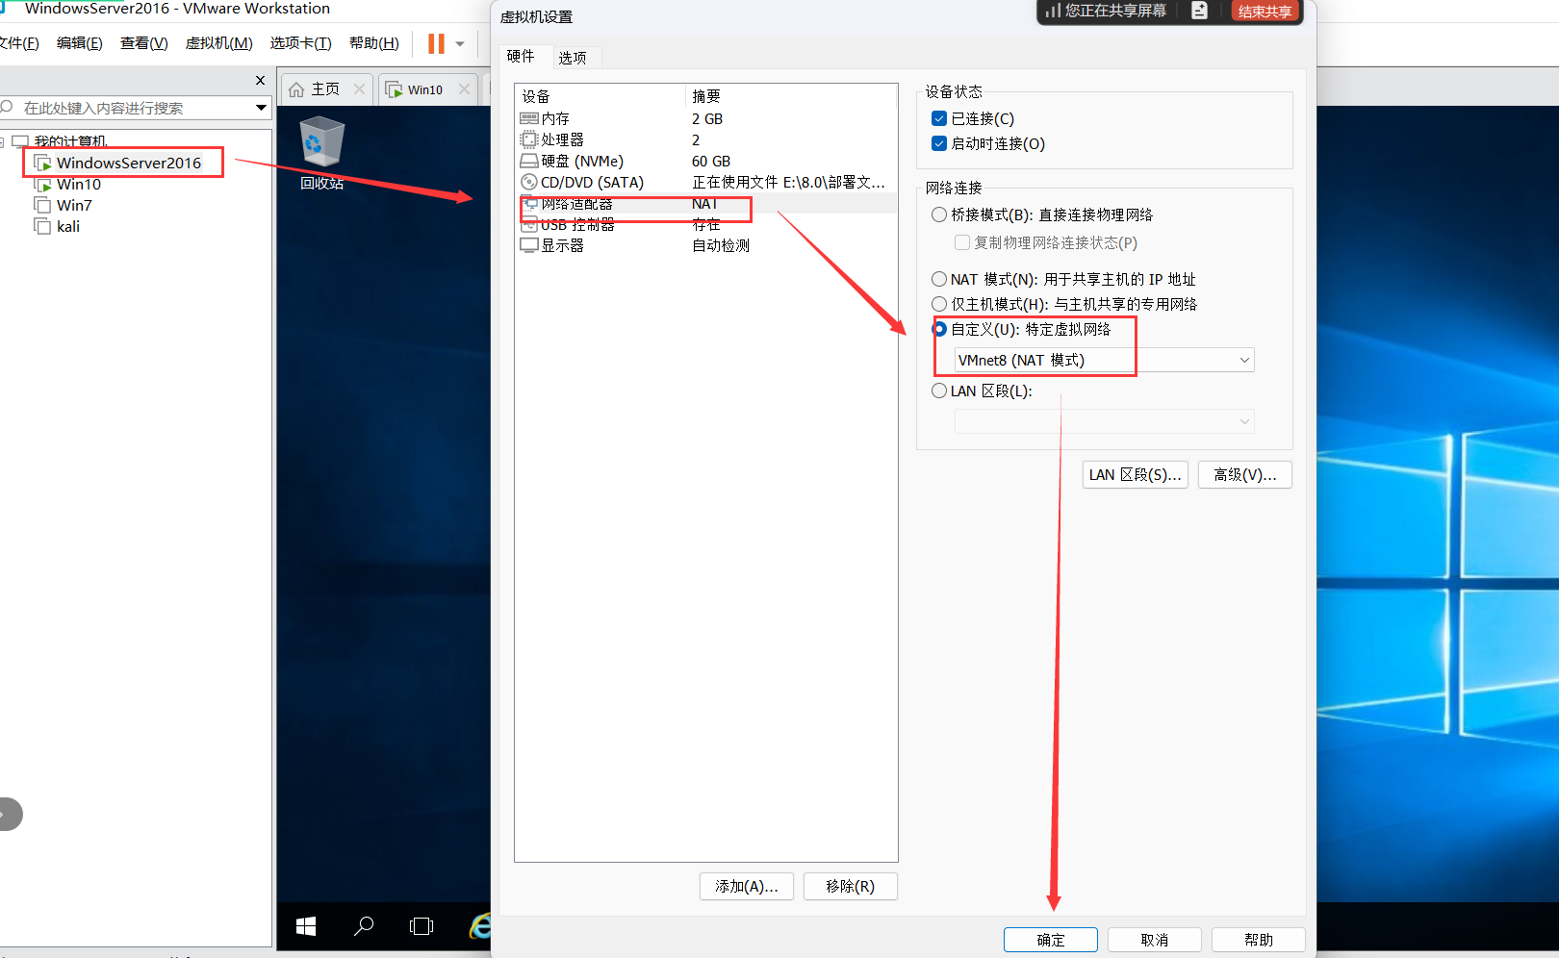Confirm settings with 确定 button
This screenshot has width=1559, height=958.
[1051, 940]
